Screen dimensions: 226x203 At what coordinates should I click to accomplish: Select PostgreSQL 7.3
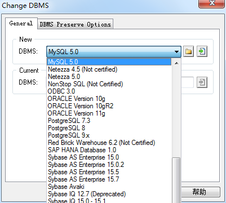tap(109, 121)
